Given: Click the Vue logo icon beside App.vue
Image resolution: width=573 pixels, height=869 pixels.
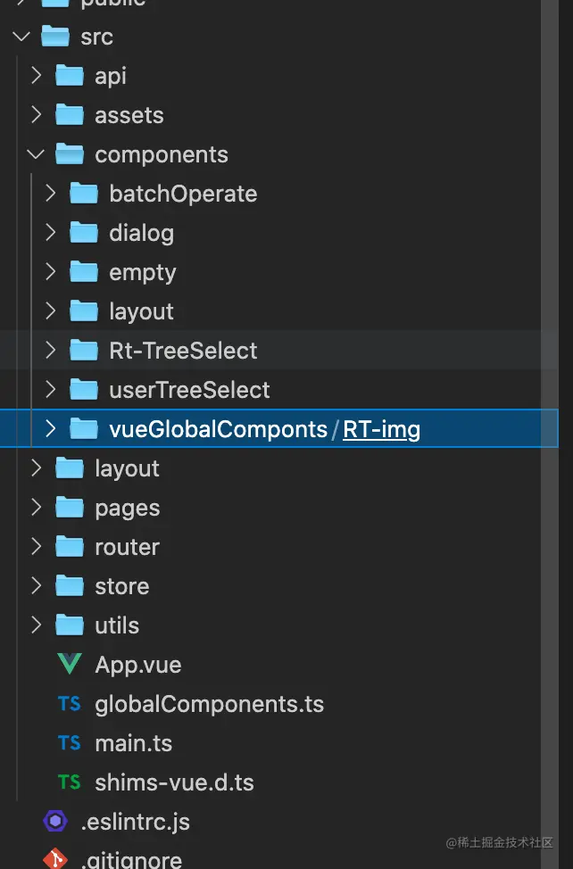Looking at the screenshot, I should 70,665.
